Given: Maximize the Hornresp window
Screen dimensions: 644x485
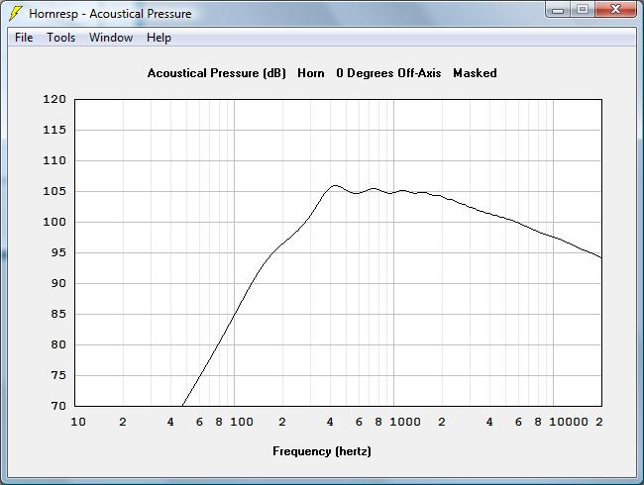Looking at the screenshot, I should click(582, 10).
